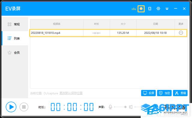Select the 列表 sidebar tab
This screenshot has height=118, width=192.
pyautogui.click(x=15, y=38)
